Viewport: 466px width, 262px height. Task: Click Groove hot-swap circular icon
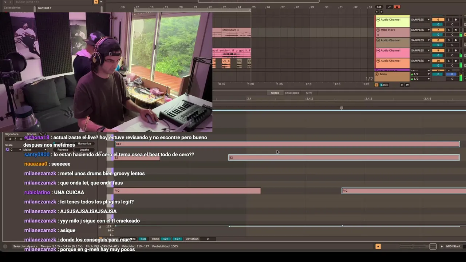click(41, 134)
